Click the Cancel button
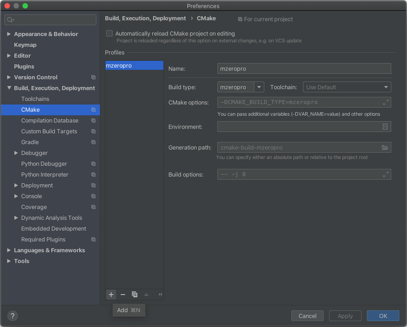 click(308, 316)
